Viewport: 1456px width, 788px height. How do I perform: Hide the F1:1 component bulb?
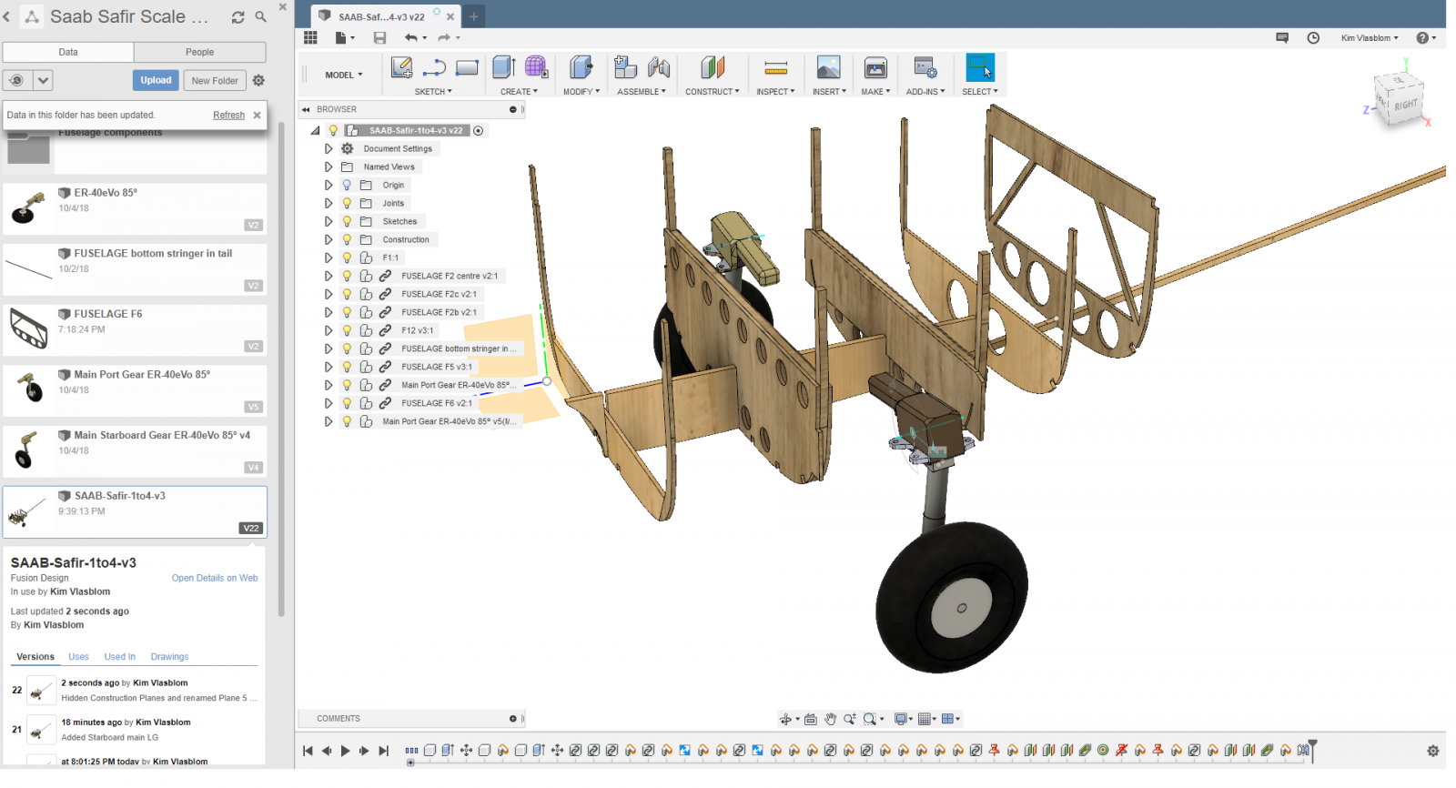pos(347,258)
